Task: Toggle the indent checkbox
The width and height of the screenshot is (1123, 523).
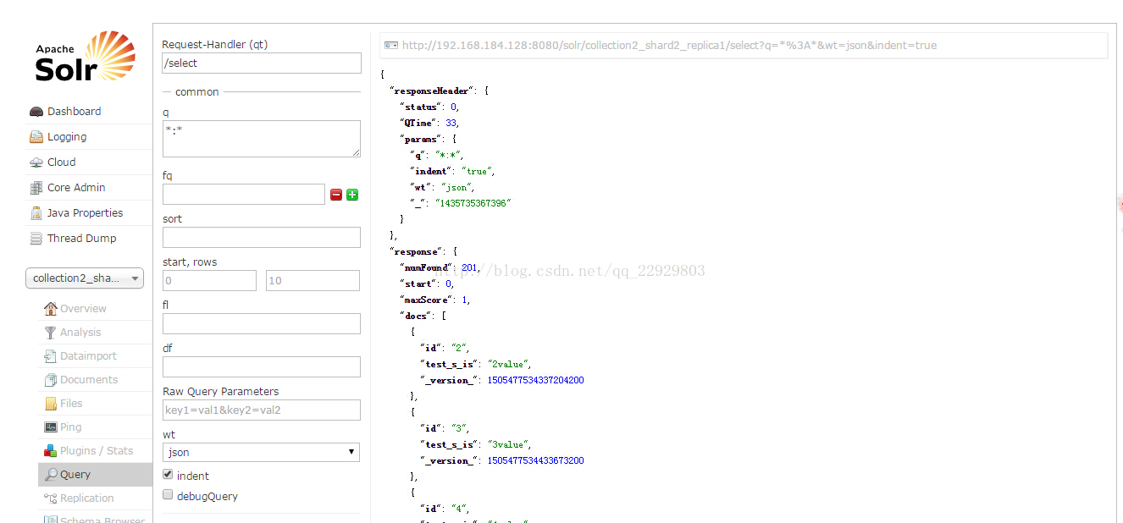Action: pos(168,475)
